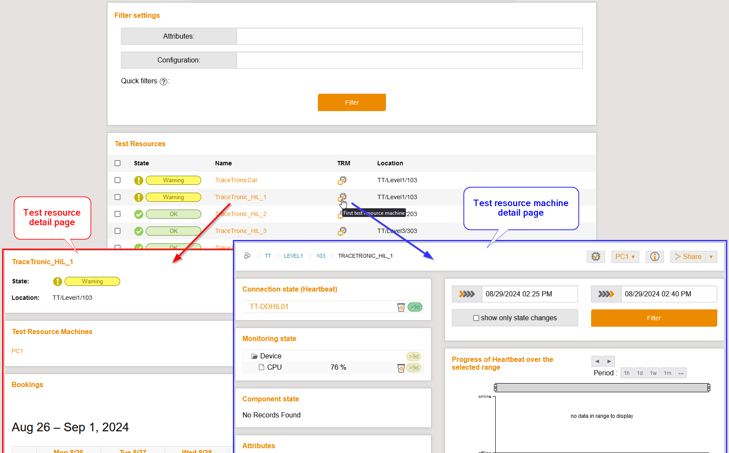Click the Quick filters help icon

(163, 82)
